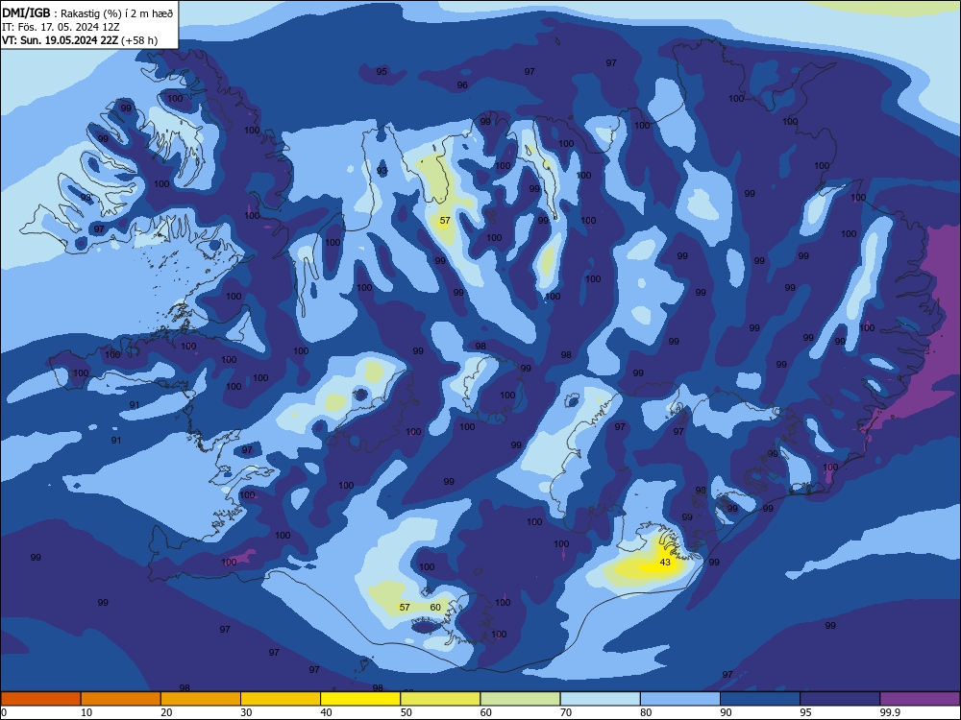
Task: Select the init time 'IT: Fös. 17. 05. 2024 12Z'
Action: pyautogui.click(x=61, y=27)
